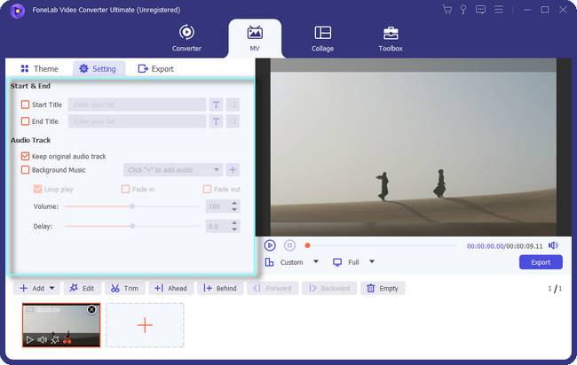Adjust the Volume slider handle
577x365 pixels.
[x=132, y=206]
